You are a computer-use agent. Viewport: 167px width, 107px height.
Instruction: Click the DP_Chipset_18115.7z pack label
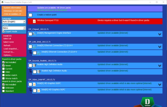click(x=39, y=29)
